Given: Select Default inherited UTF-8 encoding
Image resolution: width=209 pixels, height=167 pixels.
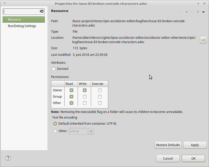Looking at the screenshot, I should [x=55, y=123].
